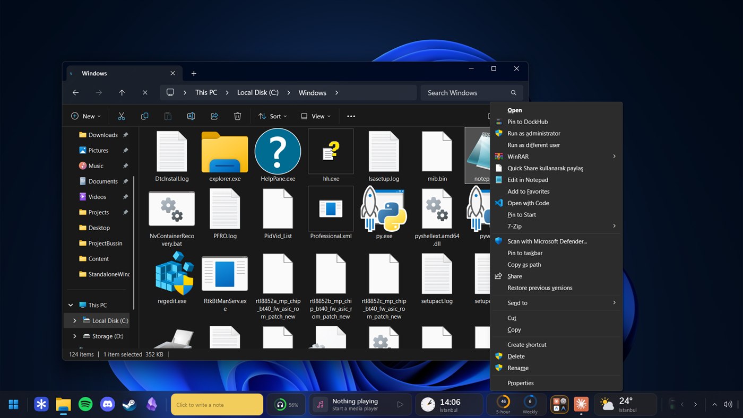This screenshot has width=743, height=418.
Task: Open Spotify from the taskbar
Action: (x=85, y=405)
